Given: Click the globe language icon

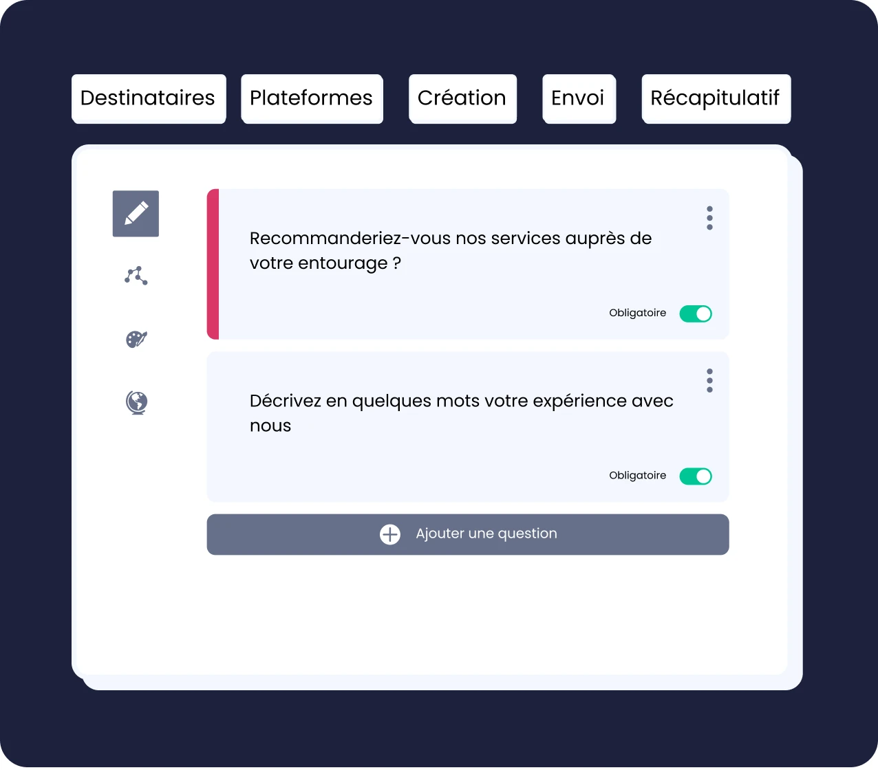Looking at the screenshot, I should click(137, 402).
